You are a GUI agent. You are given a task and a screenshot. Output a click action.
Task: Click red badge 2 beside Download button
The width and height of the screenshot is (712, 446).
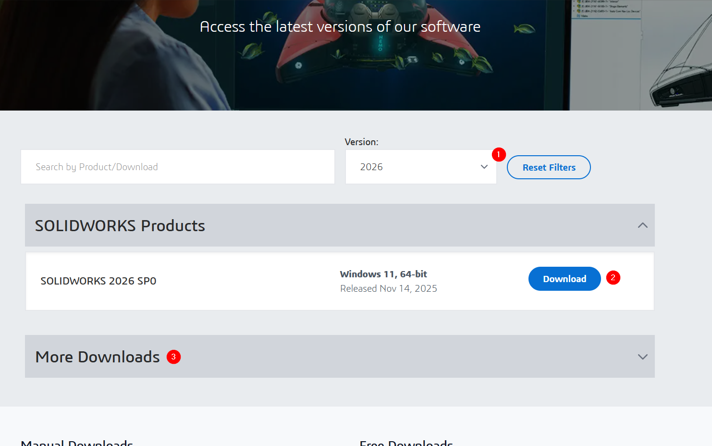coord(613,278)
